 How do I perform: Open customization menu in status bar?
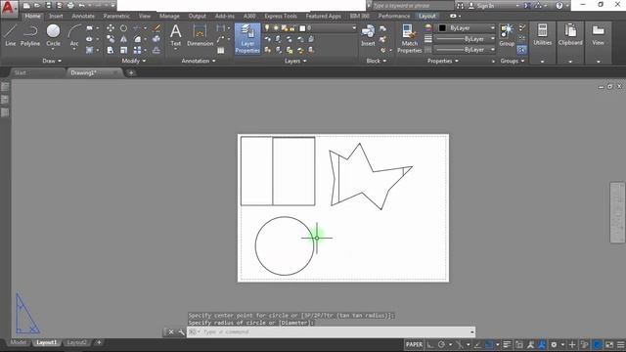pos(620,344)
